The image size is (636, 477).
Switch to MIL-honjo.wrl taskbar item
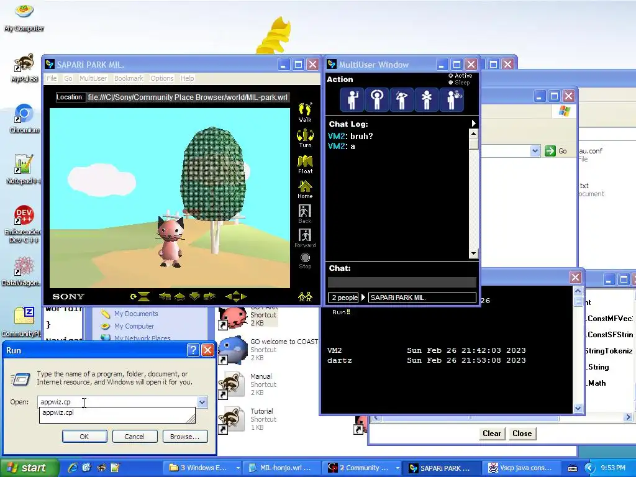(283, 468)
